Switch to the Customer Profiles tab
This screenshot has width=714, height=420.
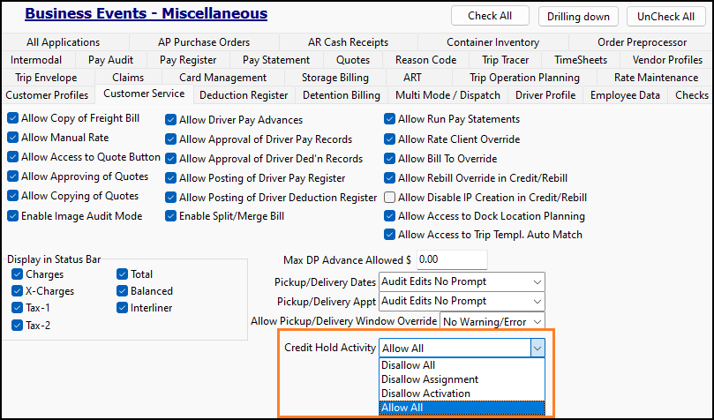pyautogui.click(x=47, y=95)
